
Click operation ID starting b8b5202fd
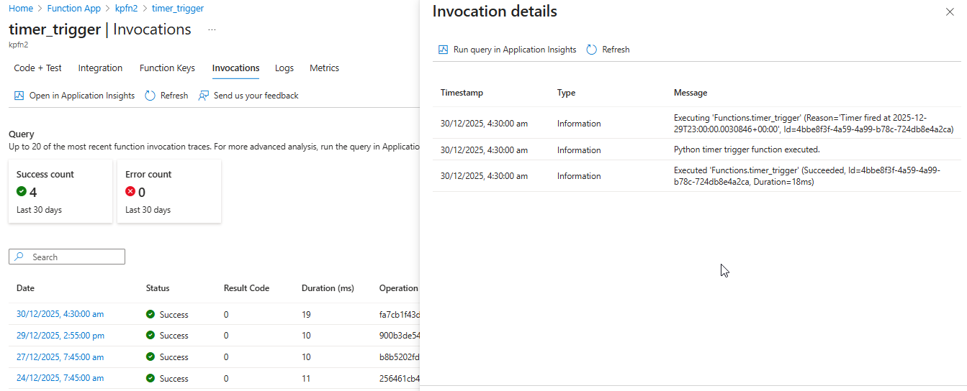click(399, 357)
